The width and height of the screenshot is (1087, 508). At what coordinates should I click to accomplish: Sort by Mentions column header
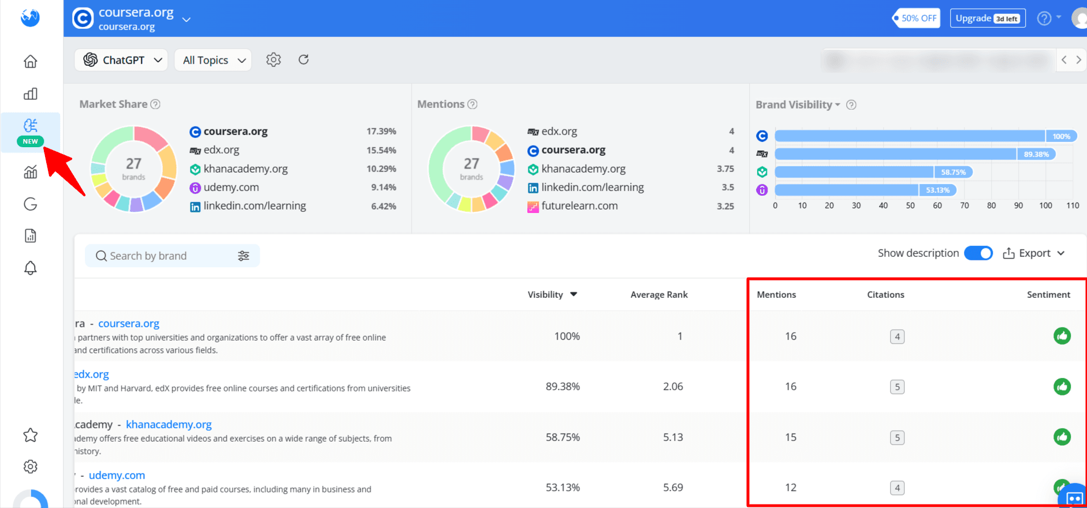[776, 294]
